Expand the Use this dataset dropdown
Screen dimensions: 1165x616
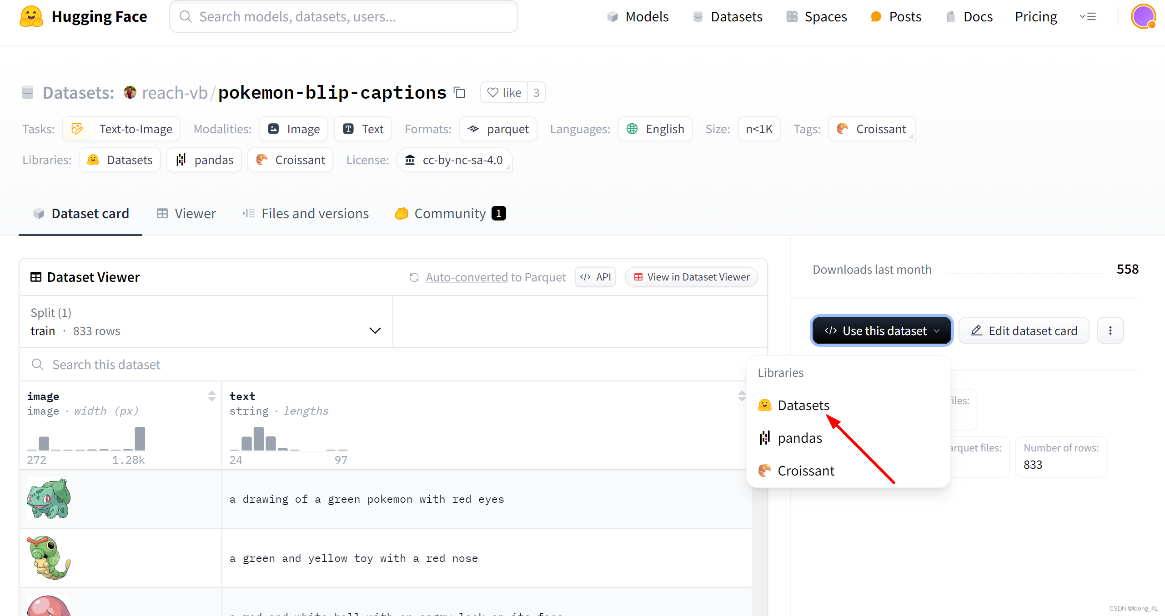point(882,331)
